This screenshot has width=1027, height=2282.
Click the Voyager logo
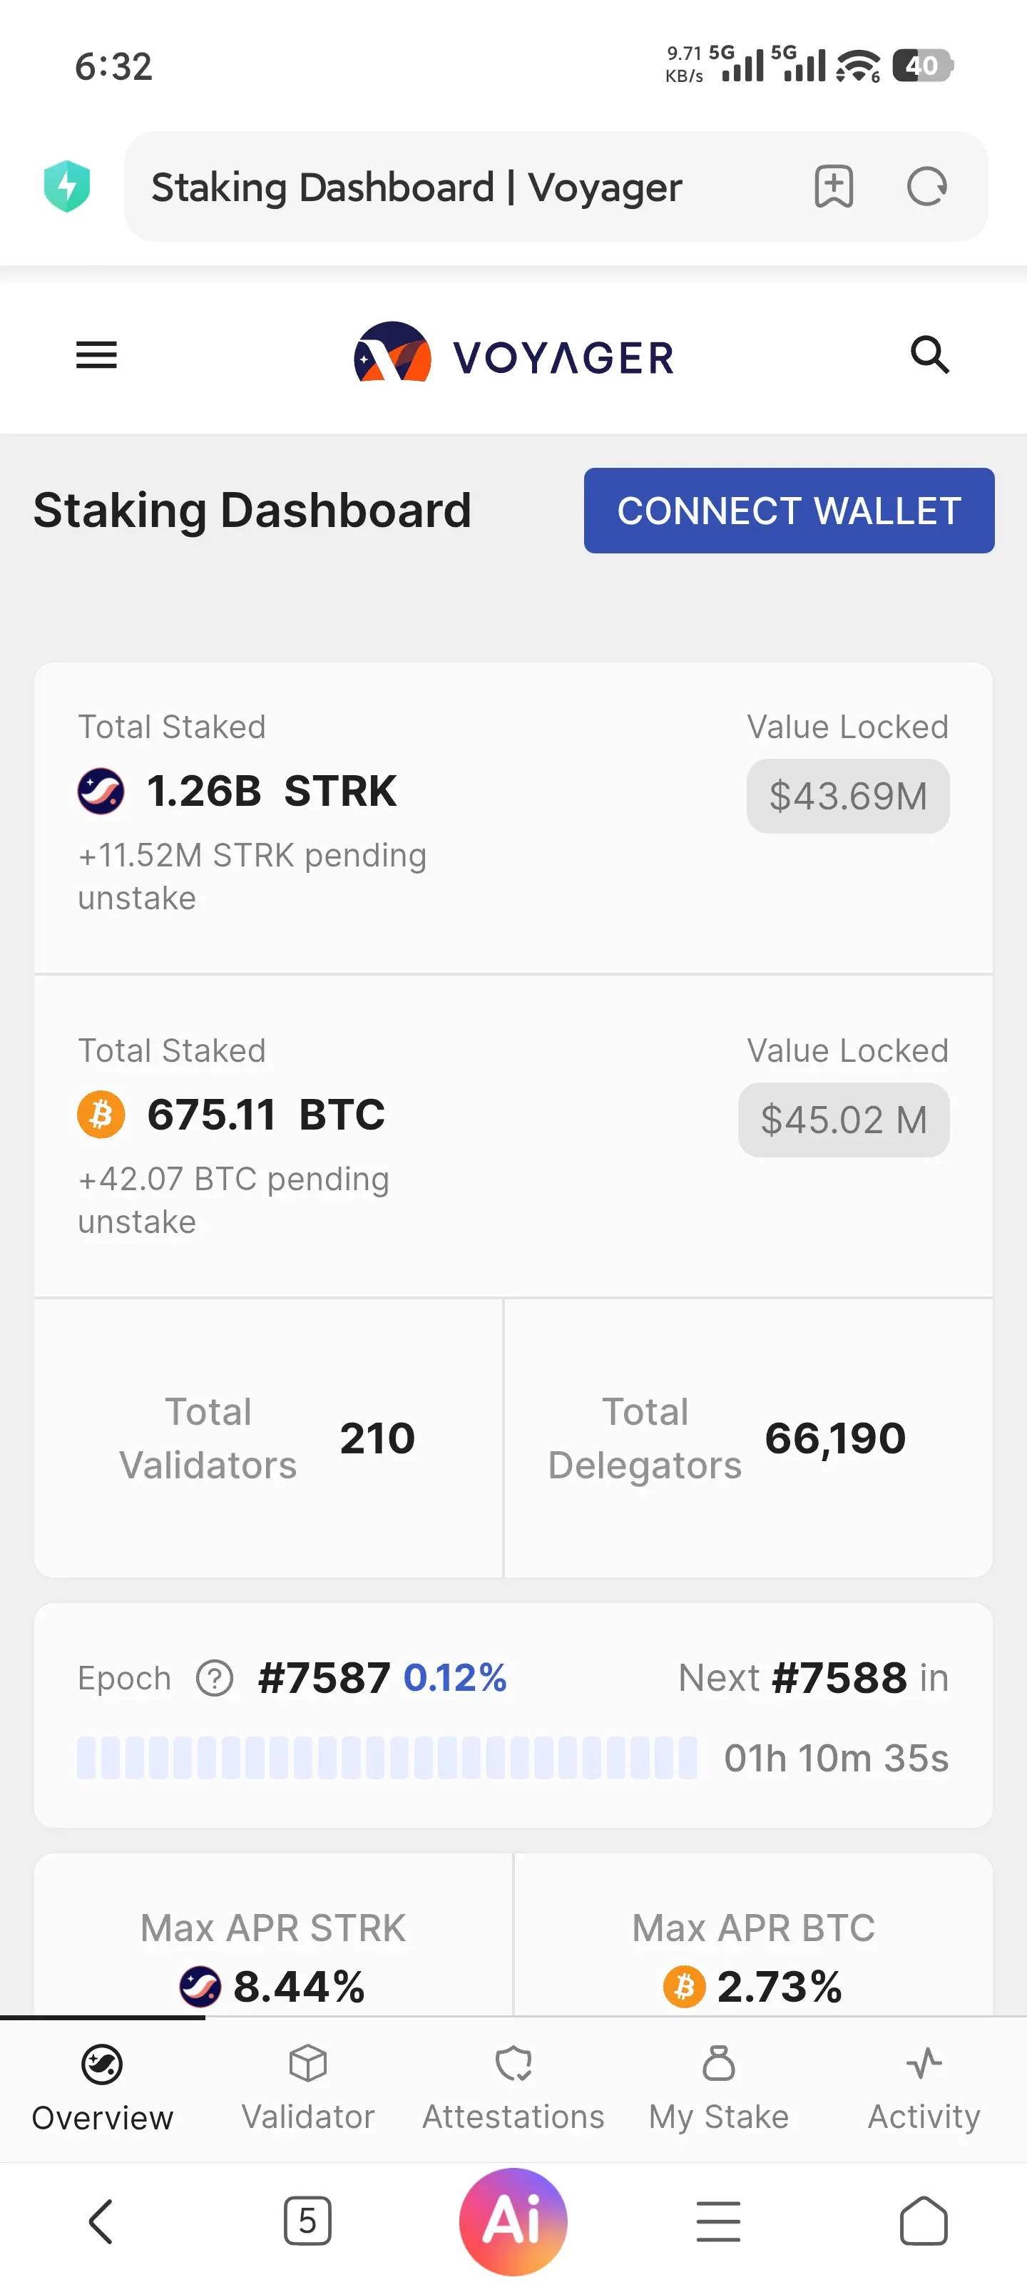coord(514,355)
